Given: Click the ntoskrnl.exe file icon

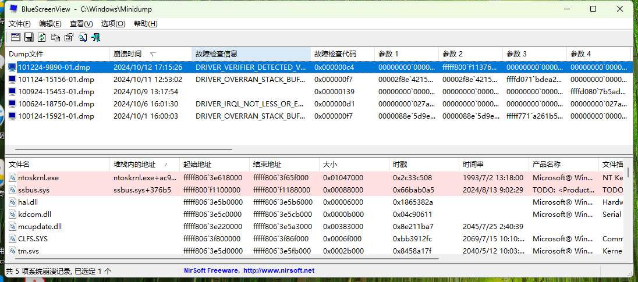Looking at the screenshot, I should pyautogui.click(x=13, y=177).
